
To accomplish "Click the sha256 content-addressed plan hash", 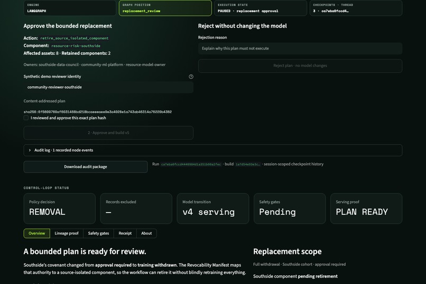I will point(98,112).
